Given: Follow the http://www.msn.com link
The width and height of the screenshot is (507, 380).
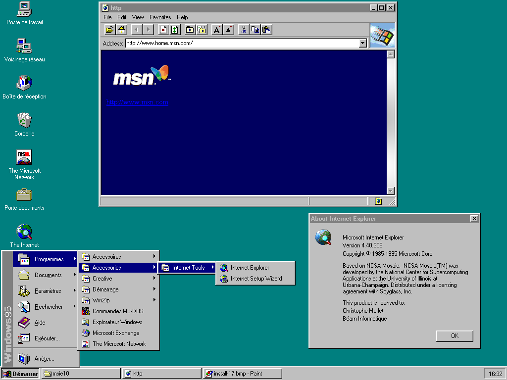Looking at the screenshot, I should 138,102.
